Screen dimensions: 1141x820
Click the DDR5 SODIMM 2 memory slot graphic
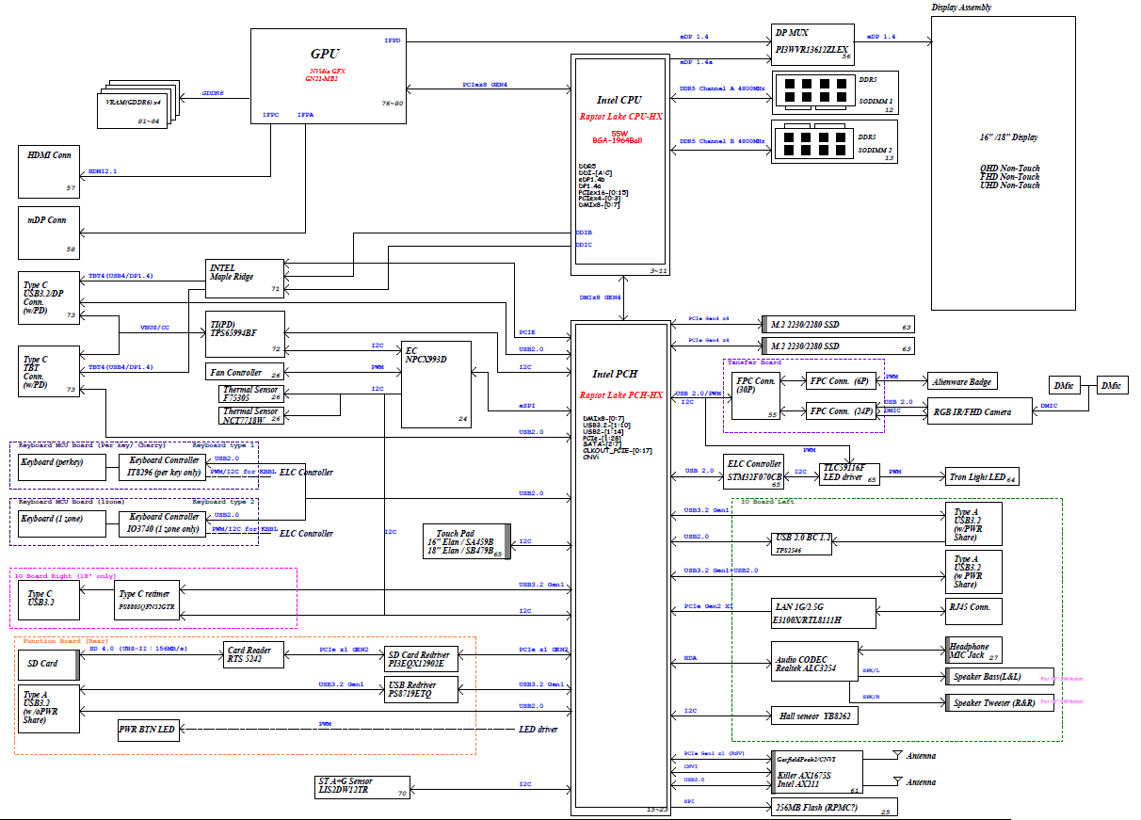pos(812,141)
